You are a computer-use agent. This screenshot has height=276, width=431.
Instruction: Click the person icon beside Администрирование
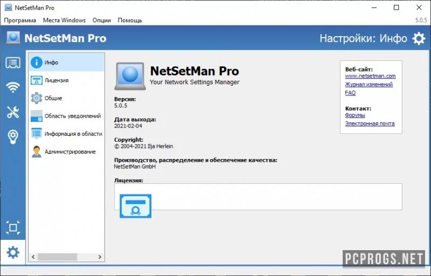37,151
